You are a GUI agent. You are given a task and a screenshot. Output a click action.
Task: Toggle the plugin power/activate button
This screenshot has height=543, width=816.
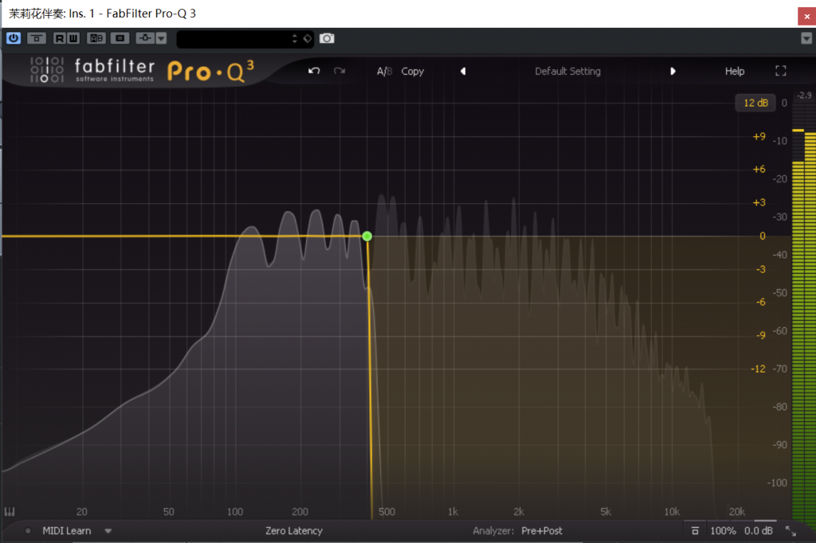click(x=14, y=38)
